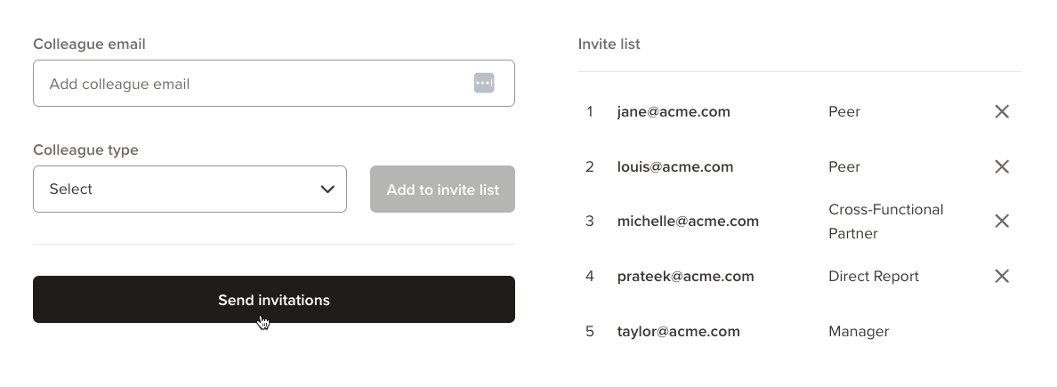The width and height of the screenshot is (1057, 387).
Task: Select the louis@acme.com email entry
Action: point(674,166)
